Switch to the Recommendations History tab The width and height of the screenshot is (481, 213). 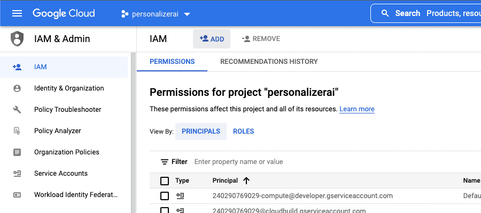(269, 61)
